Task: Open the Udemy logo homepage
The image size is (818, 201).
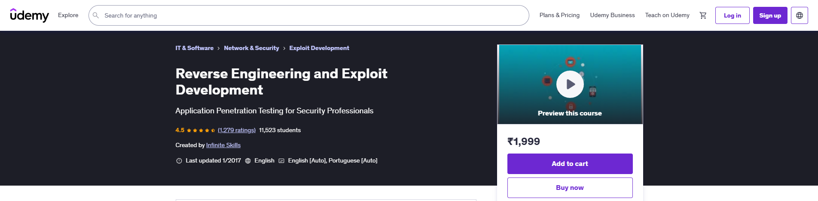Action: coord(29,15)
